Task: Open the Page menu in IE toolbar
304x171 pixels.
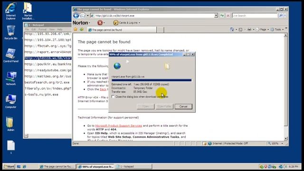Action: (x=262, y=29)
